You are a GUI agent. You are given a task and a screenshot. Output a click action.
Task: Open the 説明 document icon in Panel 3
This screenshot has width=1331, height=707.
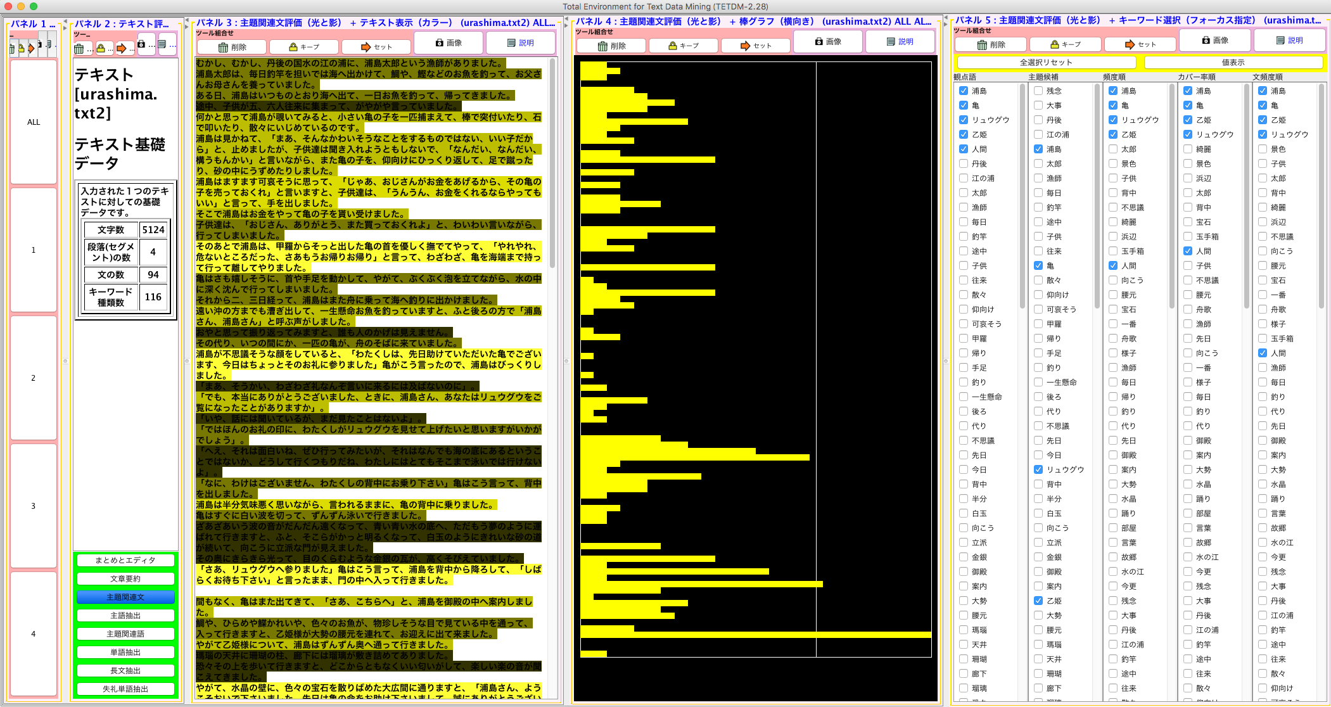pyautogui.click(x=511, y=42)
